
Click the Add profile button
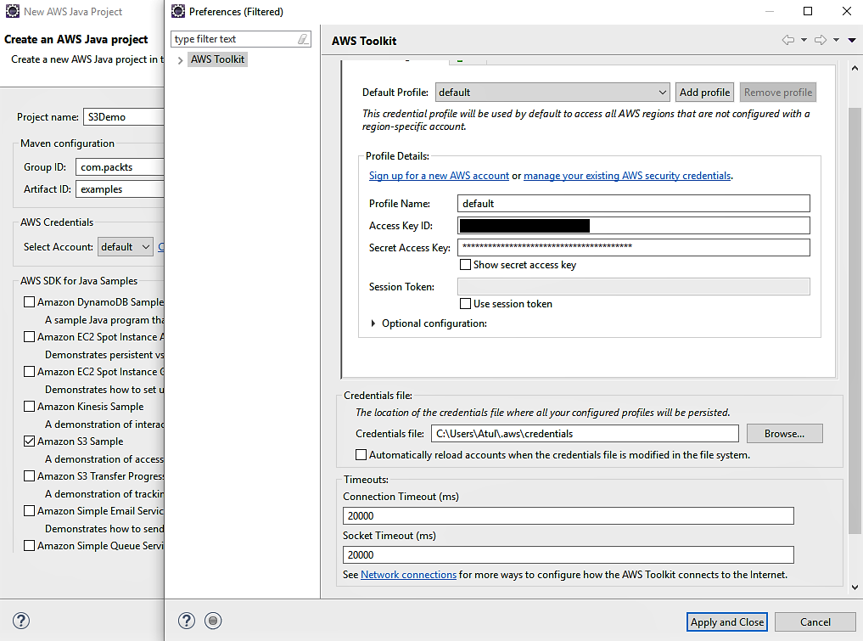pos(704,93)
